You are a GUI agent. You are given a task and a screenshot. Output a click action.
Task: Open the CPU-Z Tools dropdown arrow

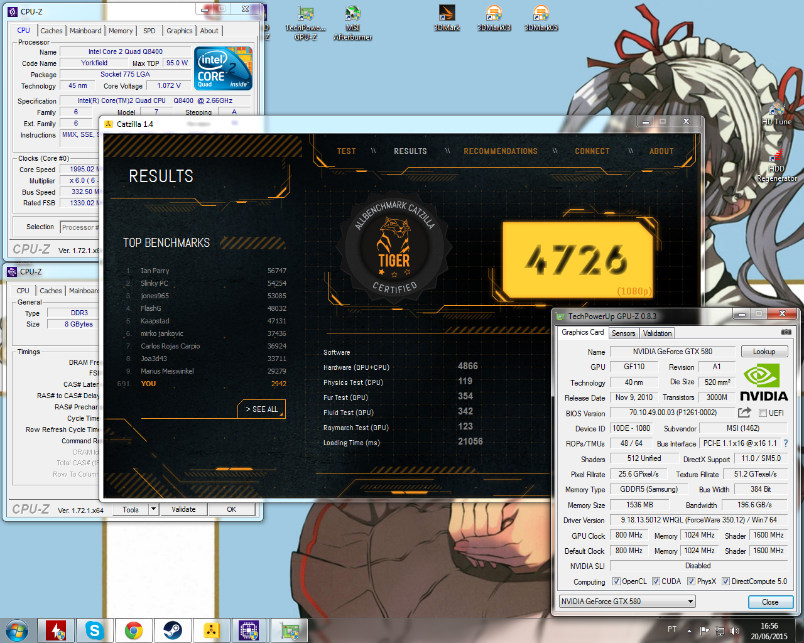pos(153,509)
